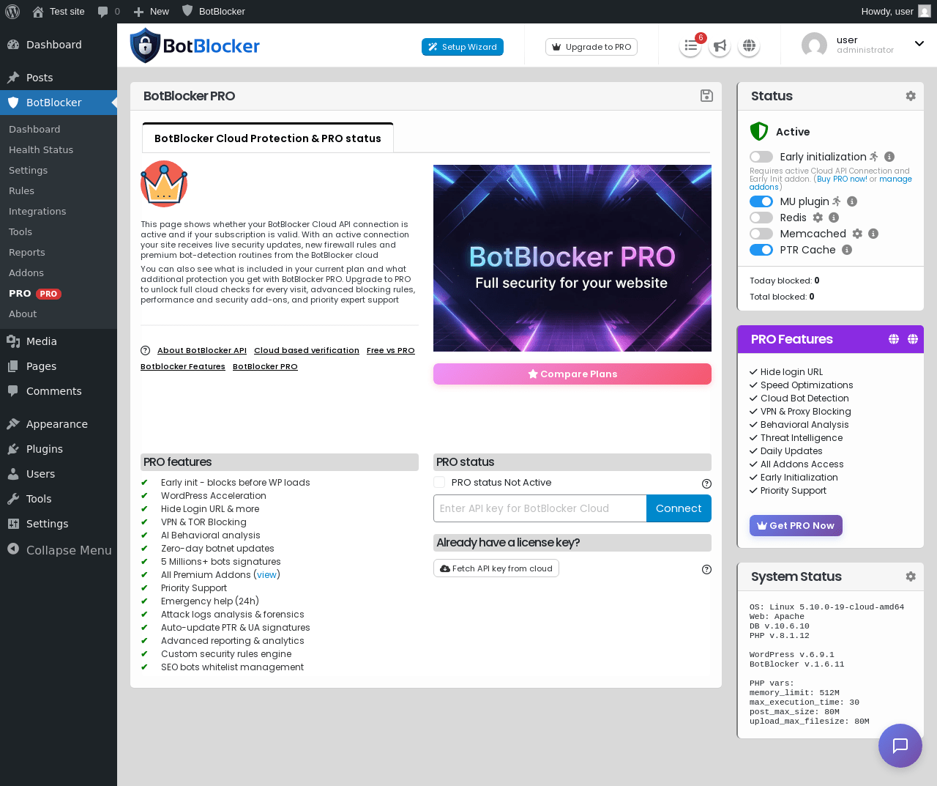This screenshot has height=786, width=937.
Task: Enable the Memcached switch
Action: click(x=761, y=234)
